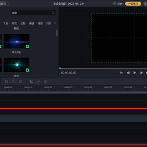Click the delete trash icon

point(20,81)
